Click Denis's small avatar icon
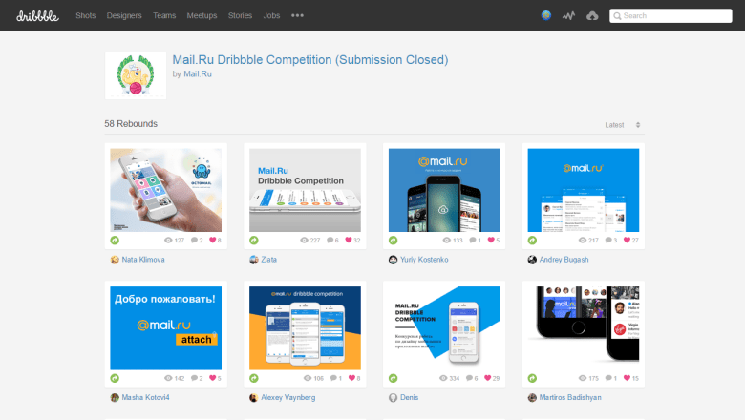Image resolution: width=745 pixels, height=420 pixels. click(x=393, y=398)
